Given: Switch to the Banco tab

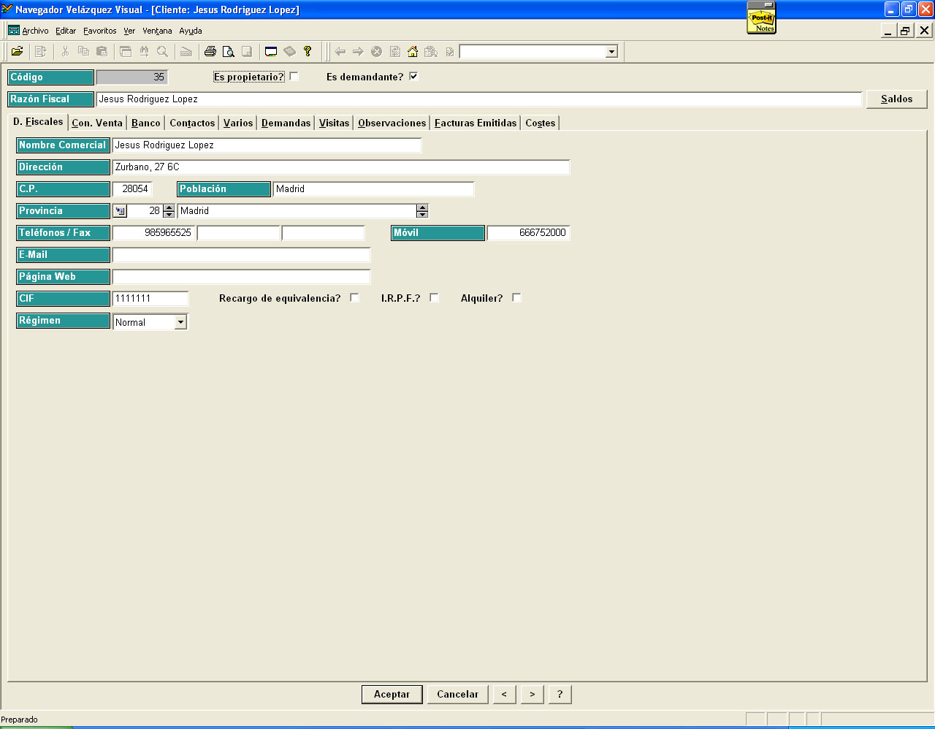Looking at the screenshot, I should pos(146,123).
